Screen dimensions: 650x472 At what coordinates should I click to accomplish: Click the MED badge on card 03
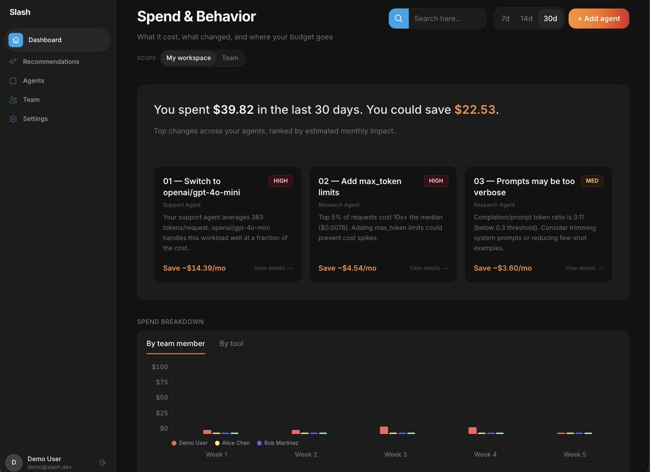pyautogui.click(x=592, y=181)
